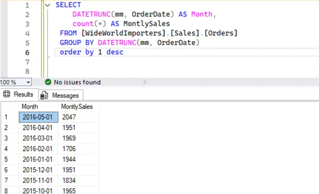Open the 100 % zoom dropdown
319x194 pixels.
[x=29, y=82]
